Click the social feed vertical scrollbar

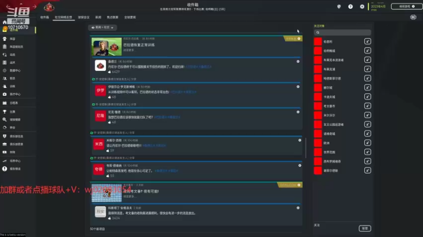(x=306, y=148)
